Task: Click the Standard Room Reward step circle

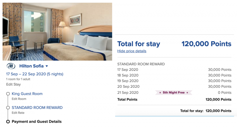Action: [x=8, y=108]
